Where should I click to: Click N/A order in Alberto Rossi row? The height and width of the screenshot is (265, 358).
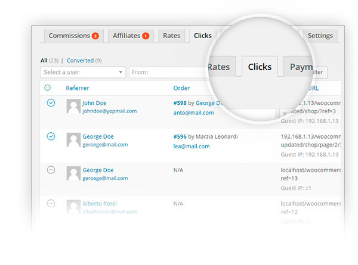178,204
